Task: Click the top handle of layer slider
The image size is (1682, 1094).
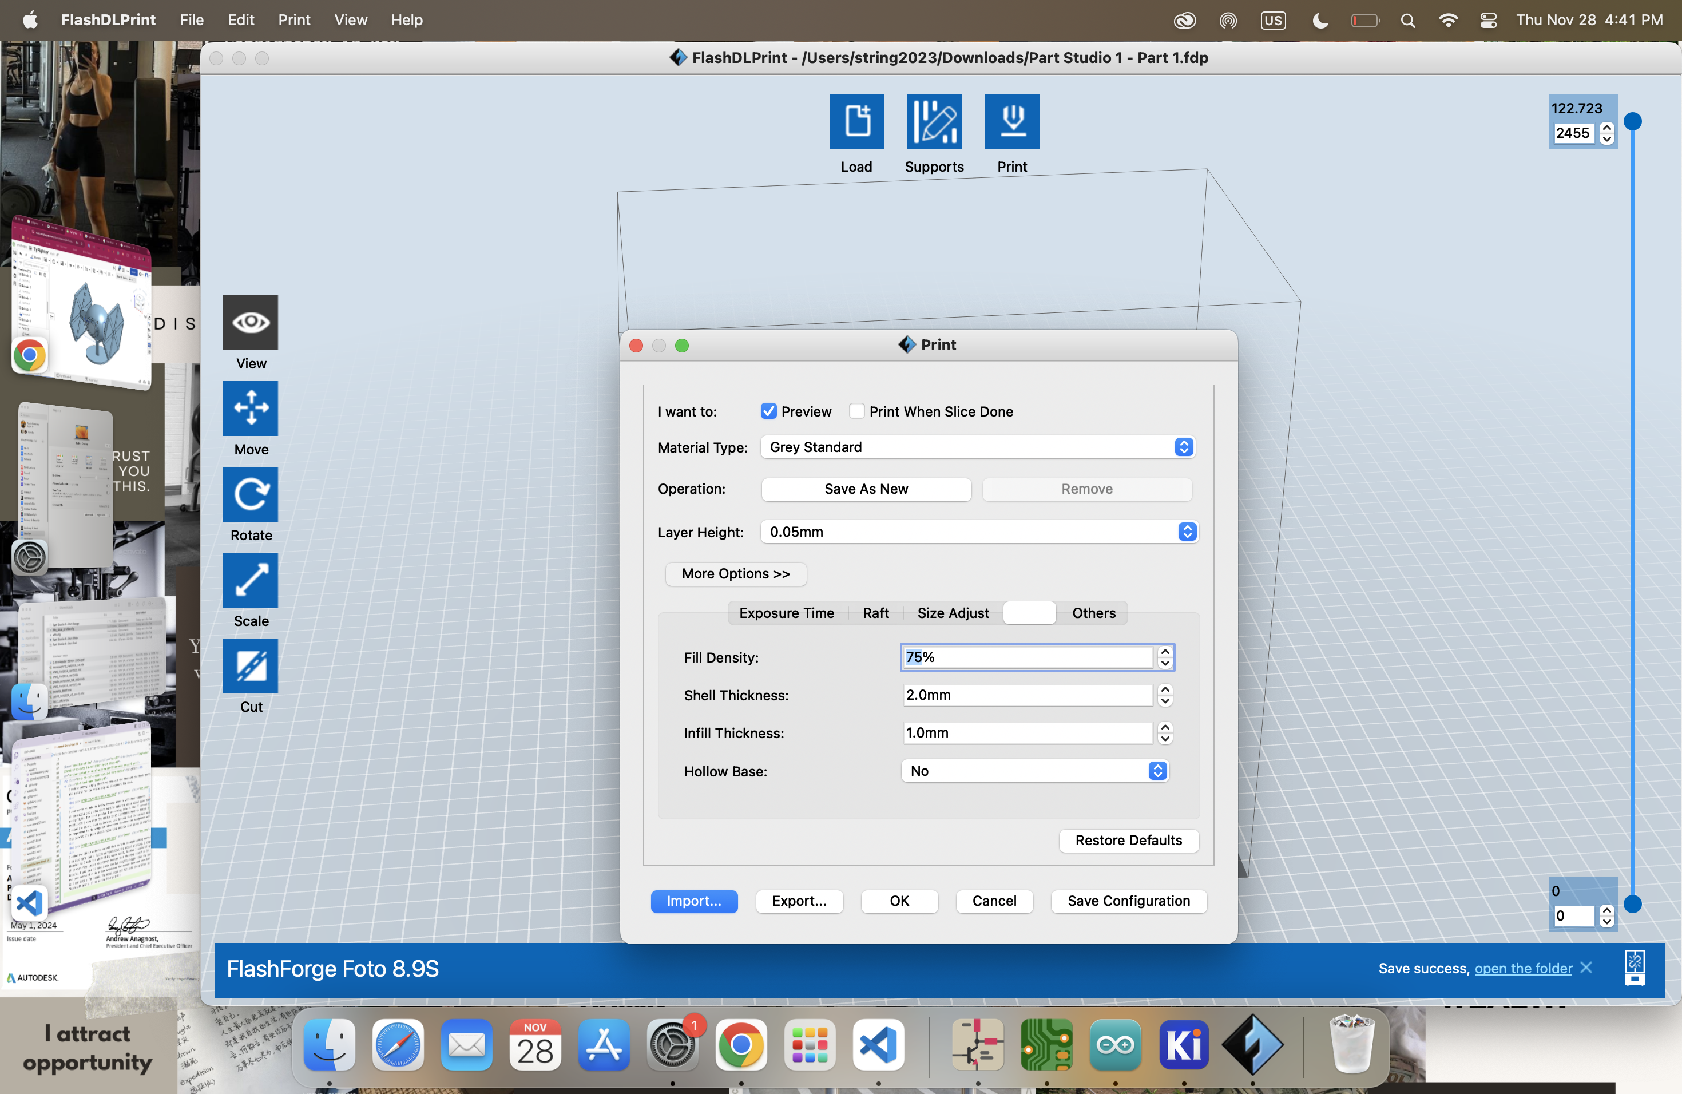Action: coord(1633,121)
